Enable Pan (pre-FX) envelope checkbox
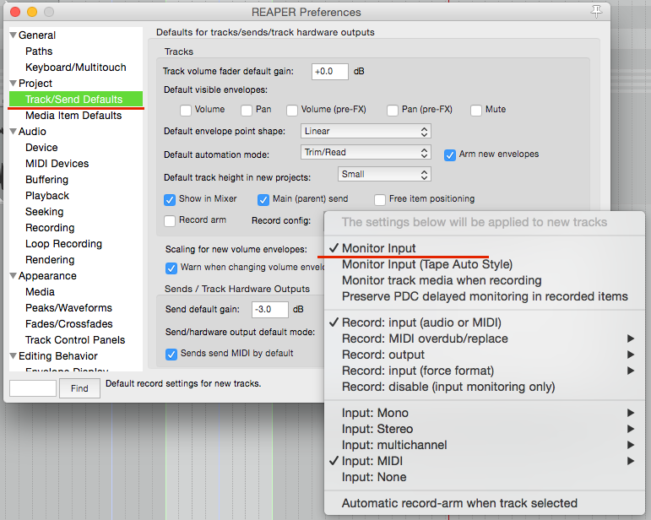The image size is (651, 520). [393, 110]
